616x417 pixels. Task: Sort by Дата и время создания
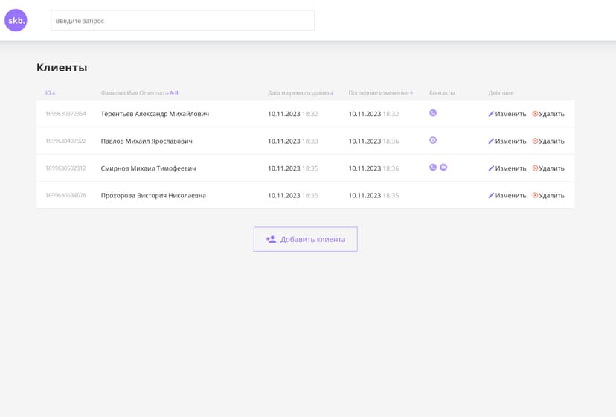point(301,93)
